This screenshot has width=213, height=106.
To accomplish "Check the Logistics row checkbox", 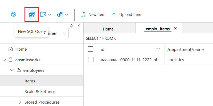I will pyautogui.click(x=91, y=60).
